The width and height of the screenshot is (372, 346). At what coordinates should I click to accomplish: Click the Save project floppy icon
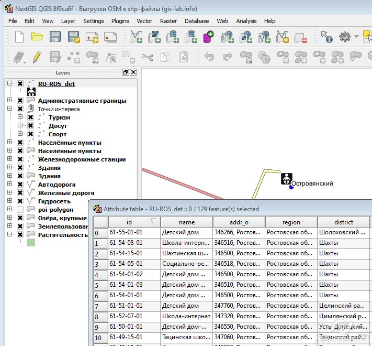55,37
